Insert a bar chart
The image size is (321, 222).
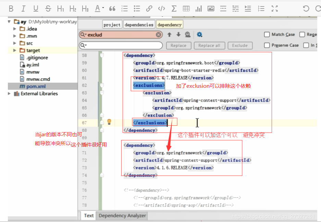[199, 9]
